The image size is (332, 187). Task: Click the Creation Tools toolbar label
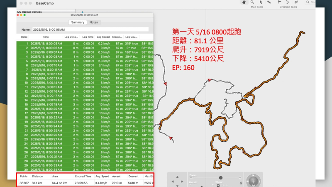point(288,7)
